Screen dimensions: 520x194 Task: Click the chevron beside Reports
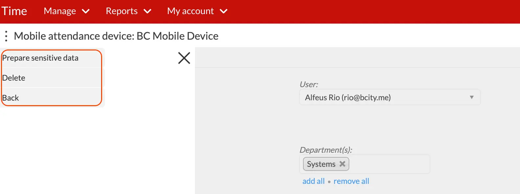[147, 11]
